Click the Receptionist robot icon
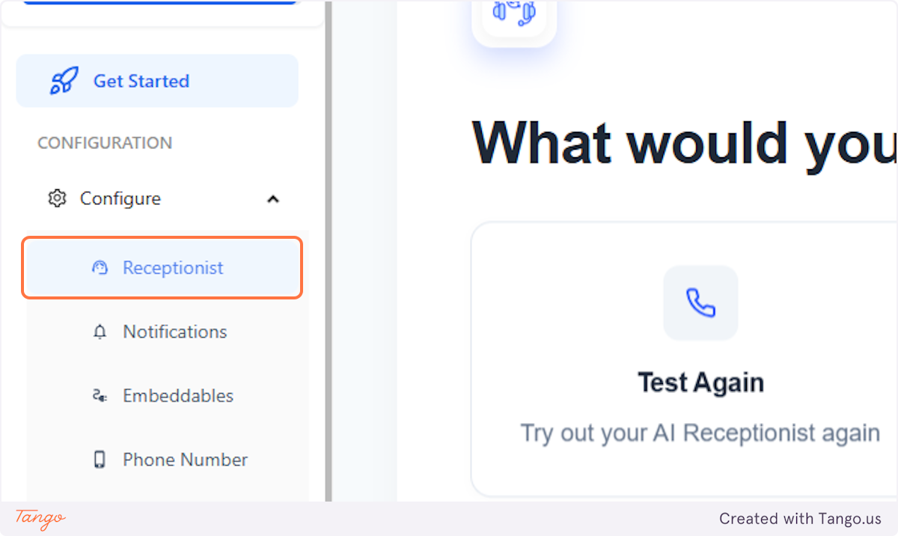 (100, 267)
